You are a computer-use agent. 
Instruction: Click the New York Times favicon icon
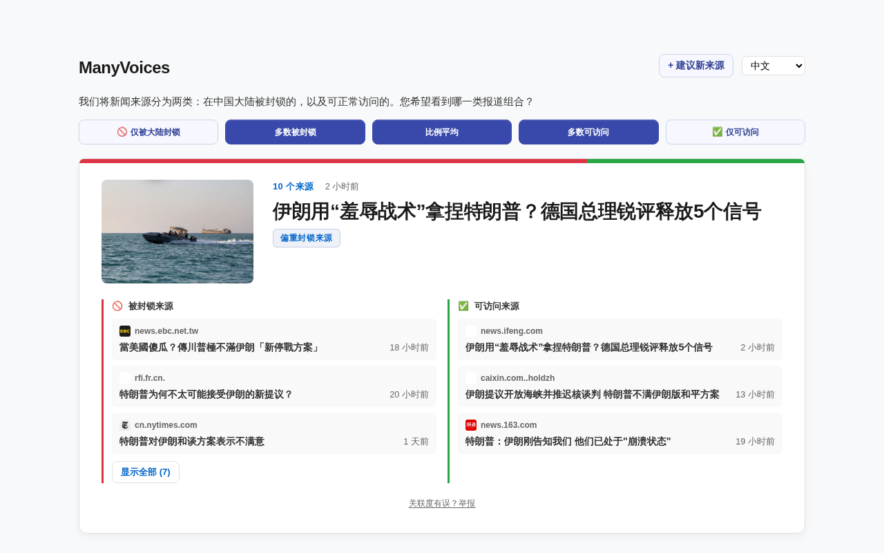pyautogui.click(x=125, y=425)
